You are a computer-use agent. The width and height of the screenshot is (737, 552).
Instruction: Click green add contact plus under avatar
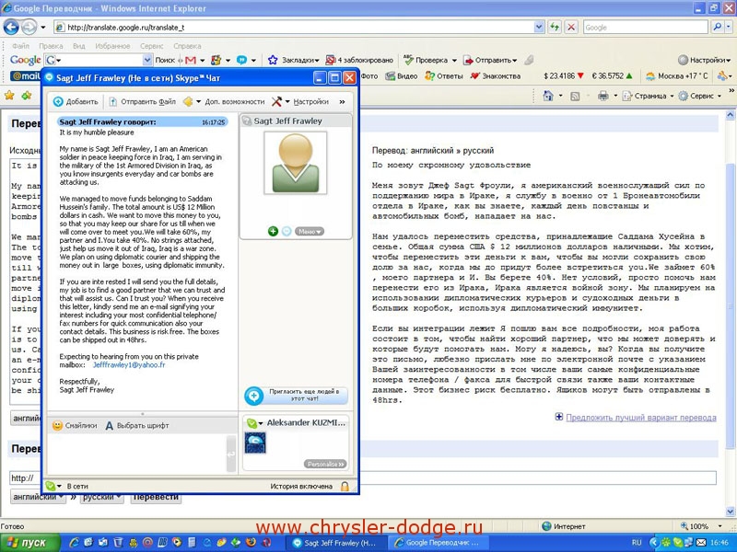point(273,231)
